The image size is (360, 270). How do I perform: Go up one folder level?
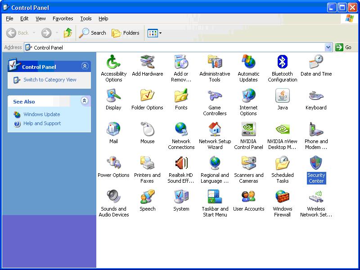point(68,33)
